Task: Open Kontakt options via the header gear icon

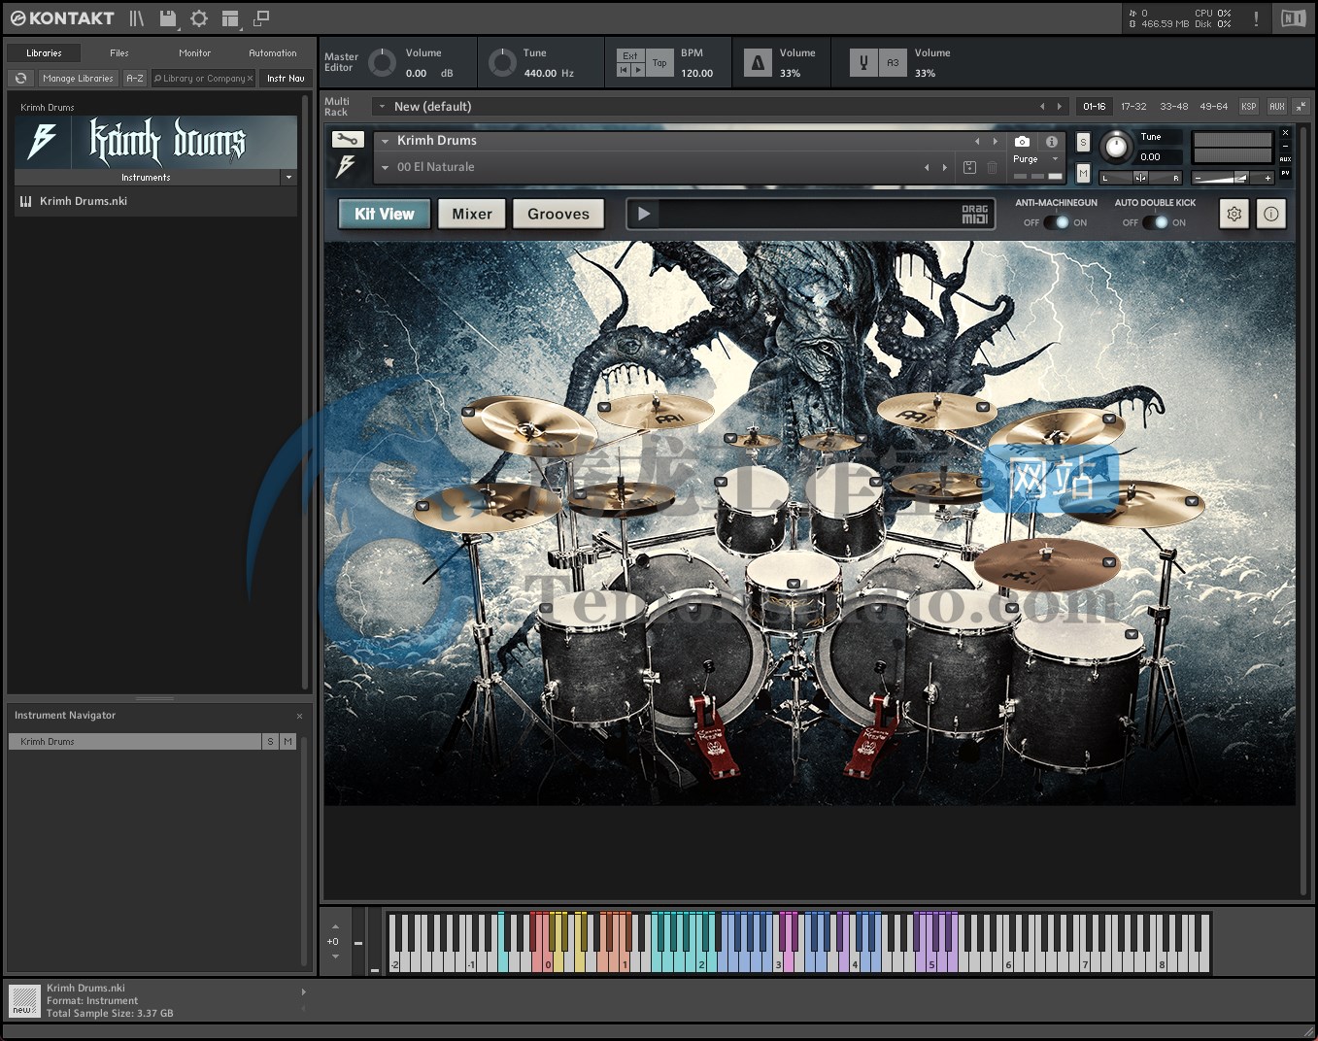Action: [199, 18]
